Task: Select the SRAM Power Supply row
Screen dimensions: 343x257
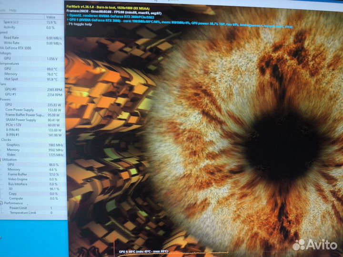Action: pos(32,120)
